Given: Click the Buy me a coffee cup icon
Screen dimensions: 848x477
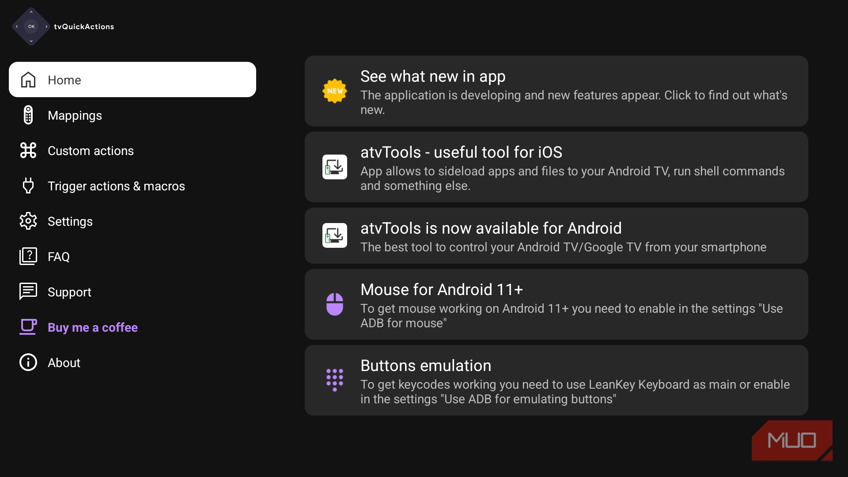Looking at the screenshot, I should pos(28,327).
